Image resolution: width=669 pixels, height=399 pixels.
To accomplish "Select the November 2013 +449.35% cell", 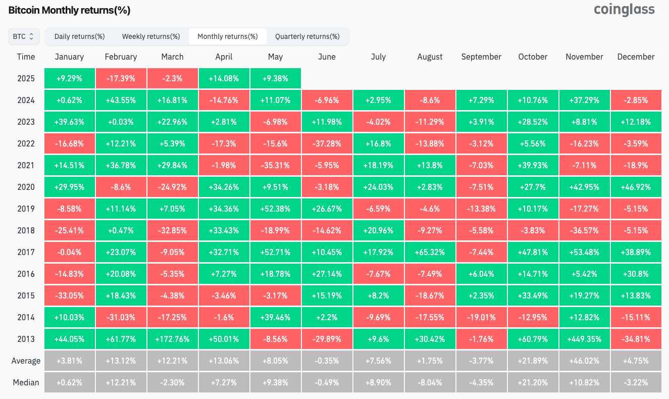I will pos(584,339).
